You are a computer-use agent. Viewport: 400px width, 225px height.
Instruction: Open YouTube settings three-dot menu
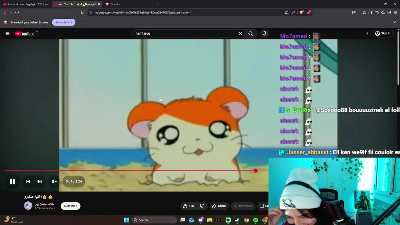(367, 33)
